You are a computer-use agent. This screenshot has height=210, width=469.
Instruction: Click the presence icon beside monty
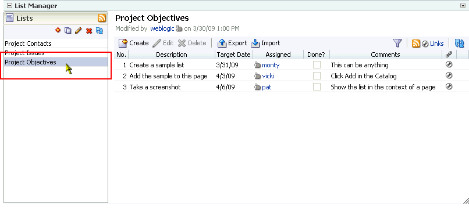[x=257, y=65]
